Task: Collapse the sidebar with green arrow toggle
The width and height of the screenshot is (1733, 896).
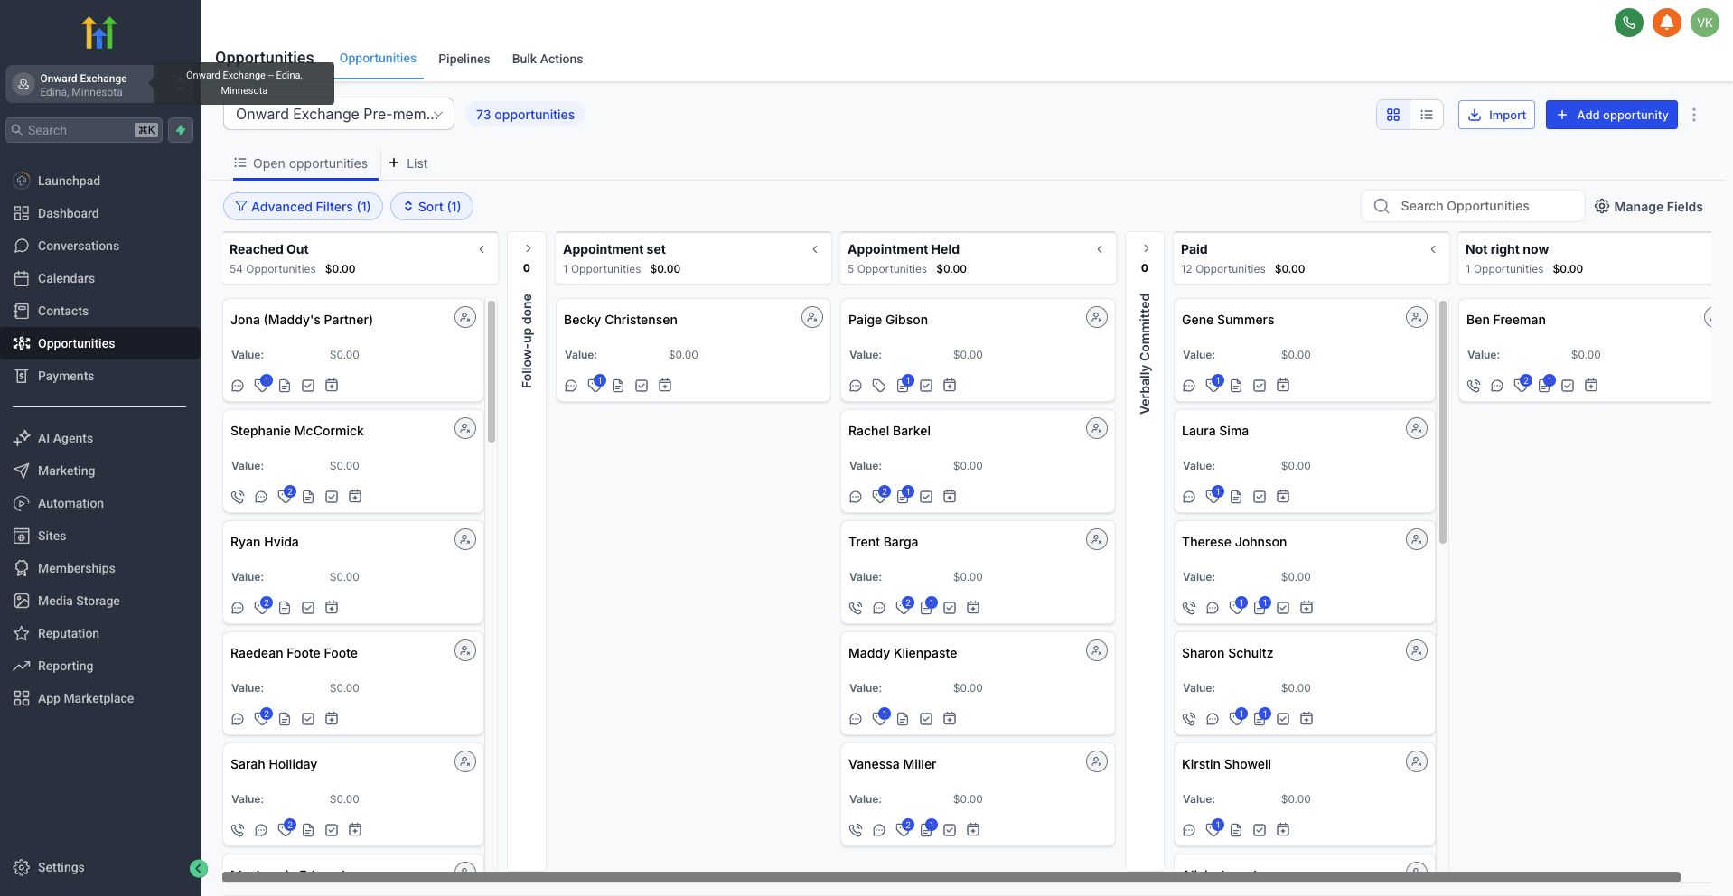Action: (x=199, y=869)
